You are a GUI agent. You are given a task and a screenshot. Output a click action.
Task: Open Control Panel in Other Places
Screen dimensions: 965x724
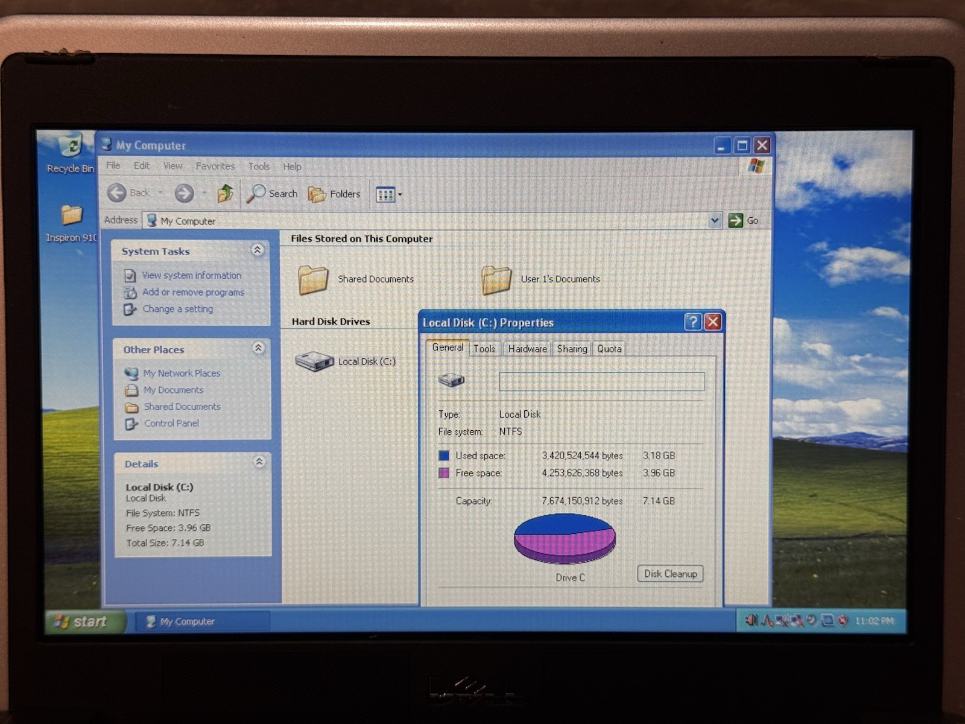(171, 424)
